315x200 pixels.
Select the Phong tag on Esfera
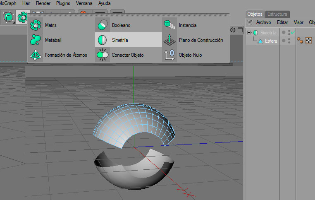coord(300,41)
